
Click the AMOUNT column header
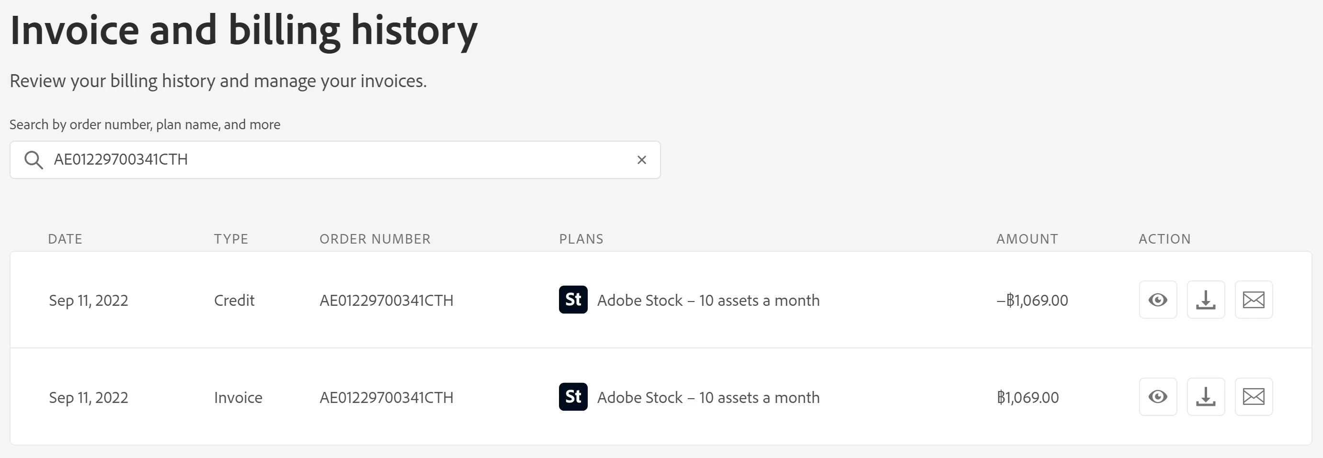point(1026,239)
